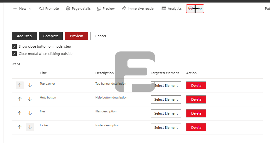Launch Immersive reader from toolbar
The image size is (270, 143).
click(x=124, y=9)
